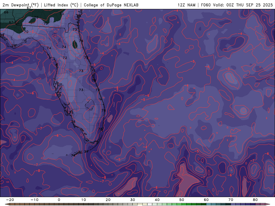Viewport: 275px width, 206px height.
Task: Click the 30 label on the color scale
Action: point(133,200)
